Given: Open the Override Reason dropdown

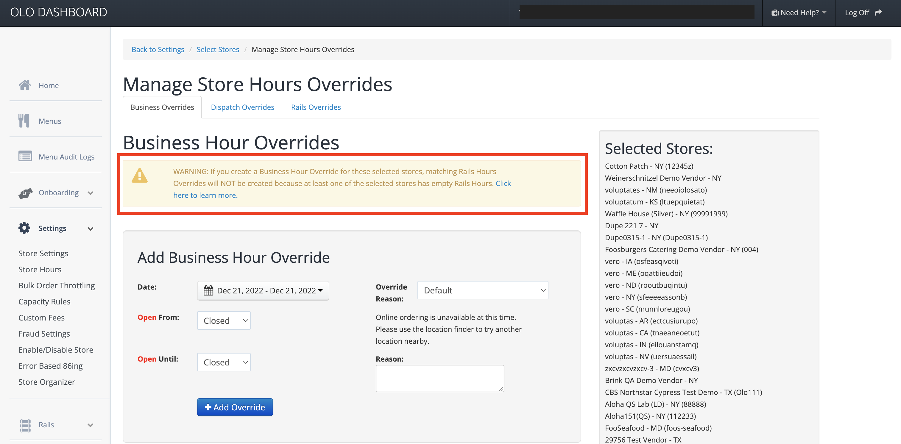Looking at the screenshot, I should click(x=483, y=290).
